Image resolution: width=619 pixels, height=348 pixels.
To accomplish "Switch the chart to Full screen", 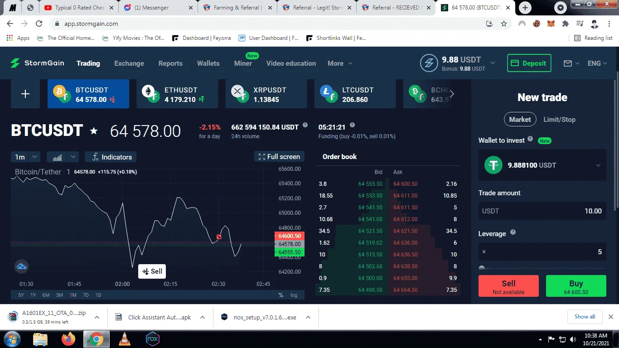I will coord(279,157).
